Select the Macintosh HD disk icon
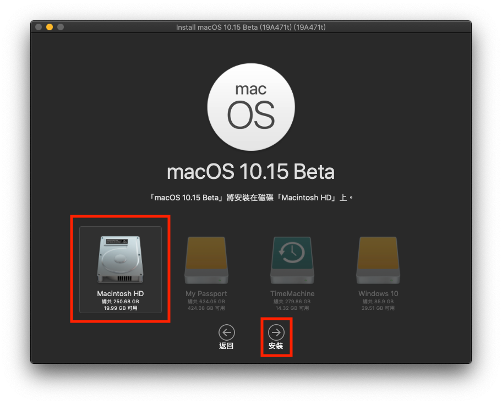The width and height of the screenshot is (502, 404). pos(121,260)
